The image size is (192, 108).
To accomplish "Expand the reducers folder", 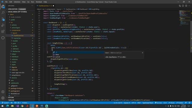I will tap(15, 59).
